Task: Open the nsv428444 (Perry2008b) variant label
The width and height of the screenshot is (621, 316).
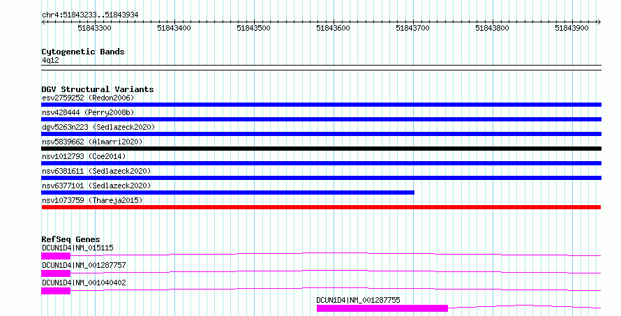Action: click(x=88, y=112)
